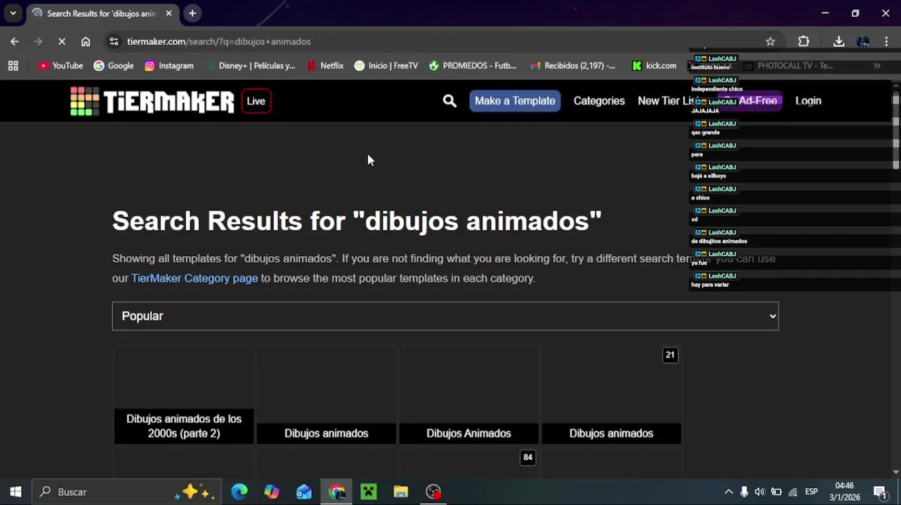
Task: Open the Minecraft icon on the taskbar
Action: coord(369,492)
